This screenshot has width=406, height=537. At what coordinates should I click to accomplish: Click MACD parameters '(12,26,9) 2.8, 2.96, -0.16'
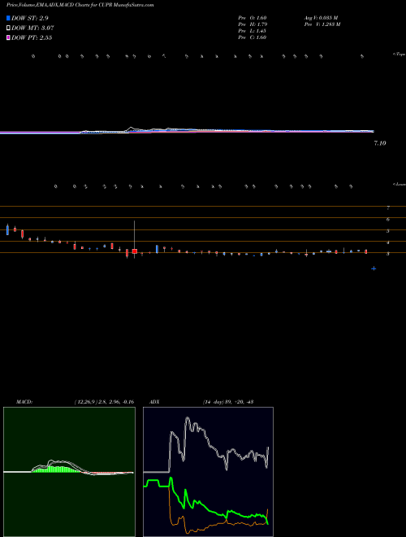[x=104, y=401]
